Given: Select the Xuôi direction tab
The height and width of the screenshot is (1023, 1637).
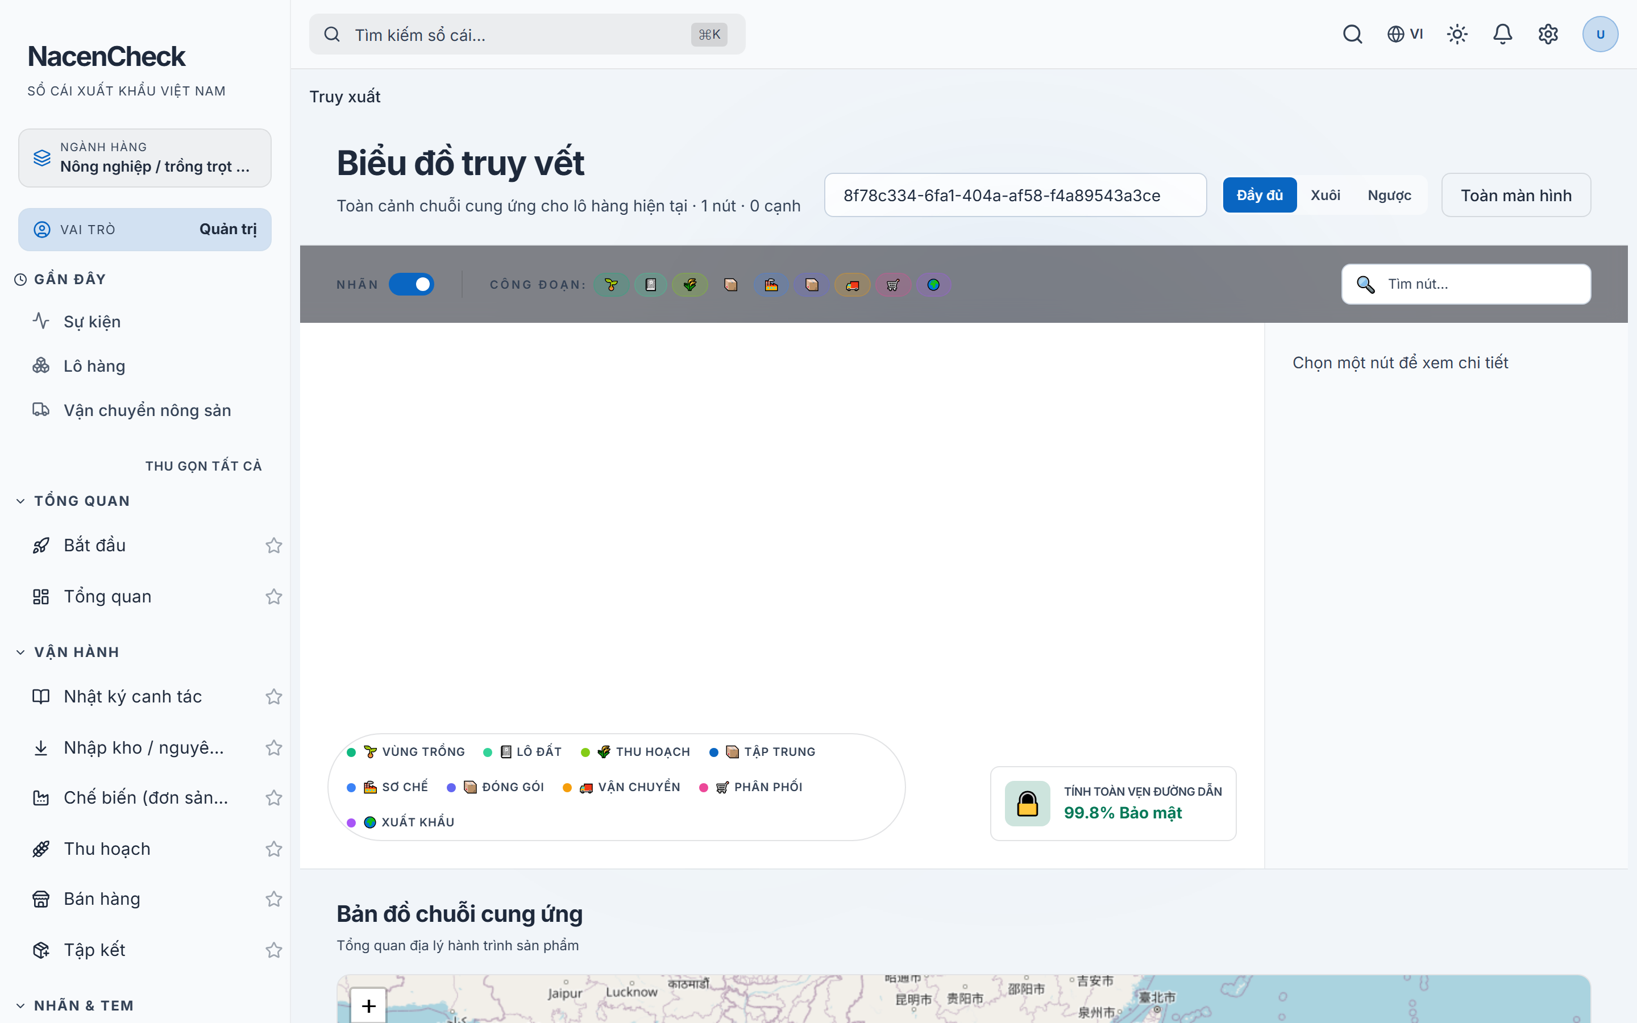Looking at the screenshot, I should click(1325, 195).
